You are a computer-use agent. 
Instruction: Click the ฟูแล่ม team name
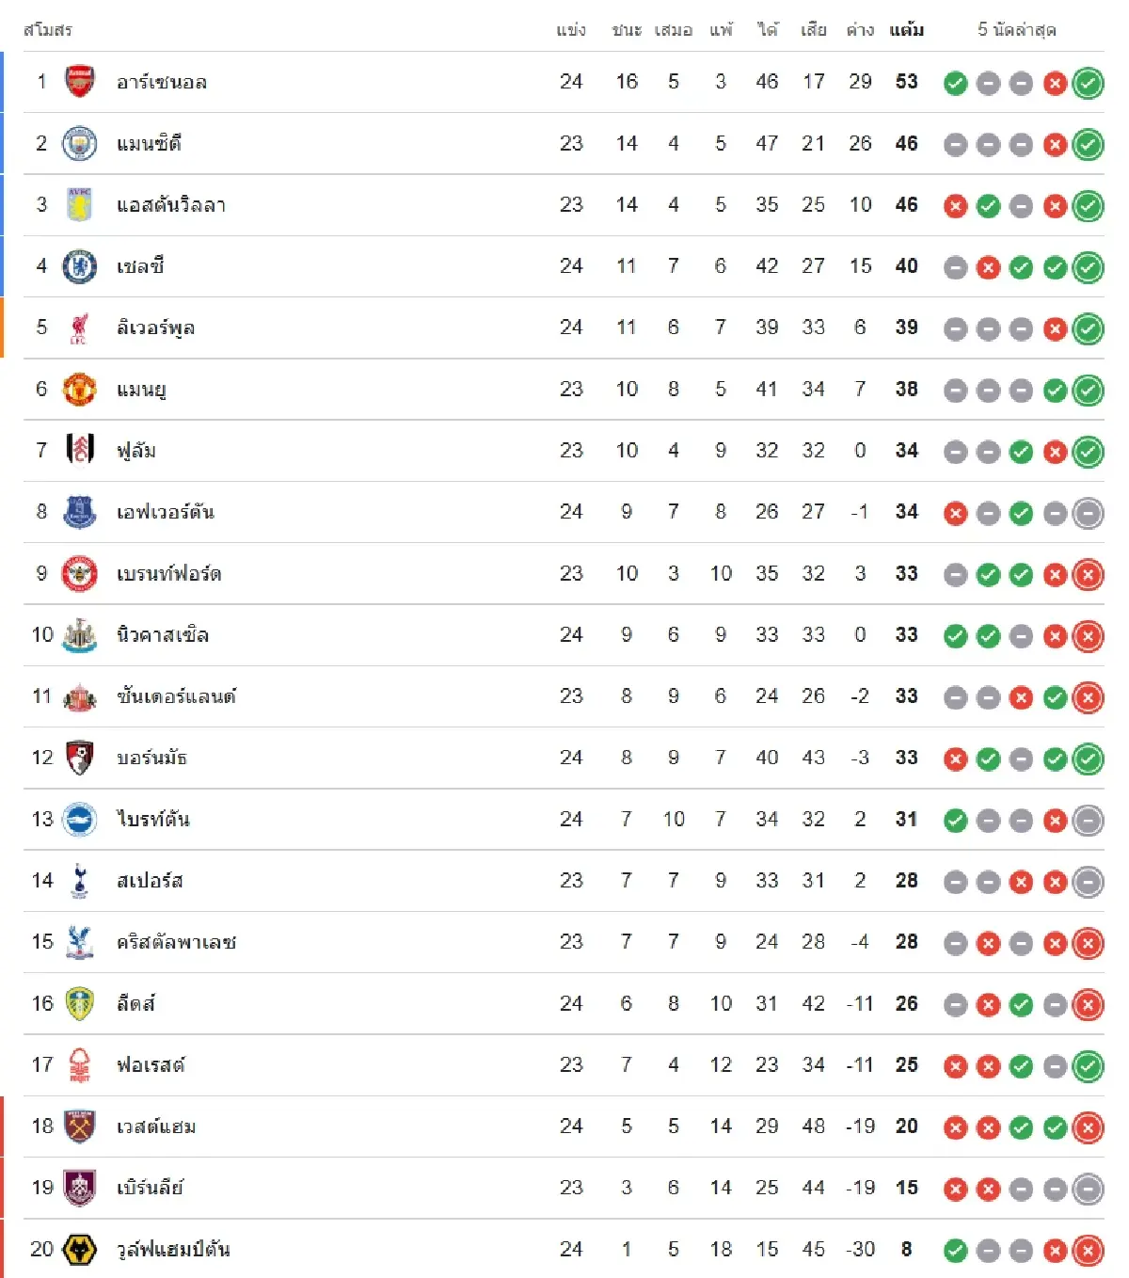[136, 451]
